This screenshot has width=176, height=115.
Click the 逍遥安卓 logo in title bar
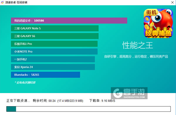click(x=2, y=2)
